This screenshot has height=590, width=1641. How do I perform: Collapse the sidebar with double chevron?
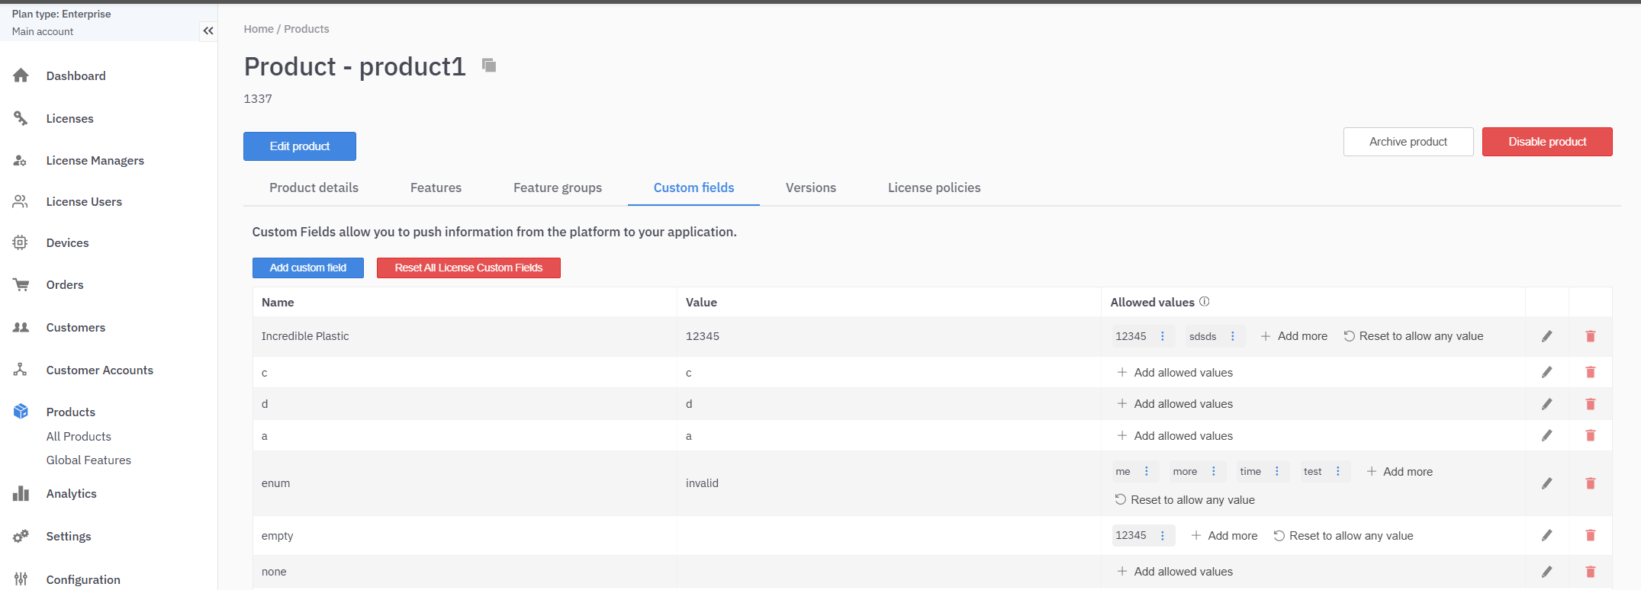click(208, 31)
